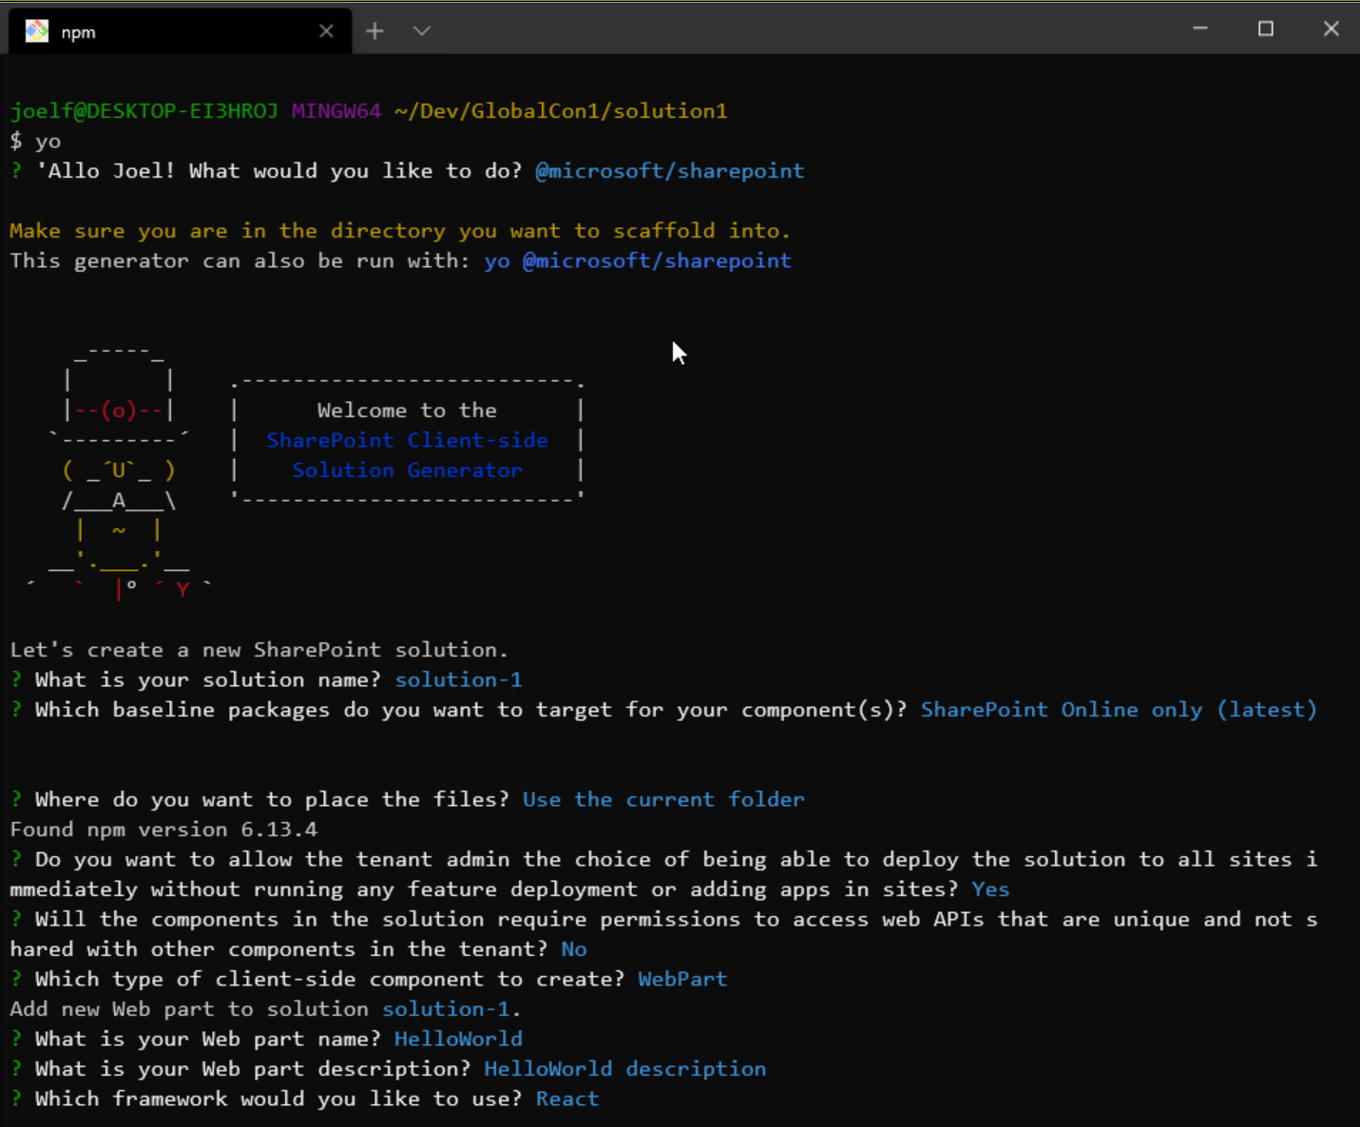The height and width of the screenshot is (1127, 1360).
Task: Click 'Which framework would you like to use?' question
Action: [x=278, y=1098]
